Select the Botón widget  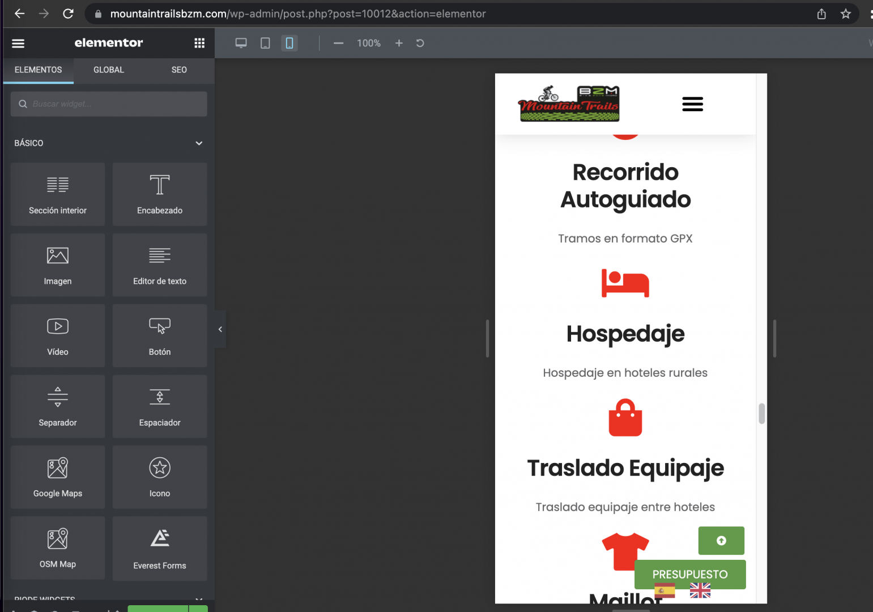click(x=160, y=336)
